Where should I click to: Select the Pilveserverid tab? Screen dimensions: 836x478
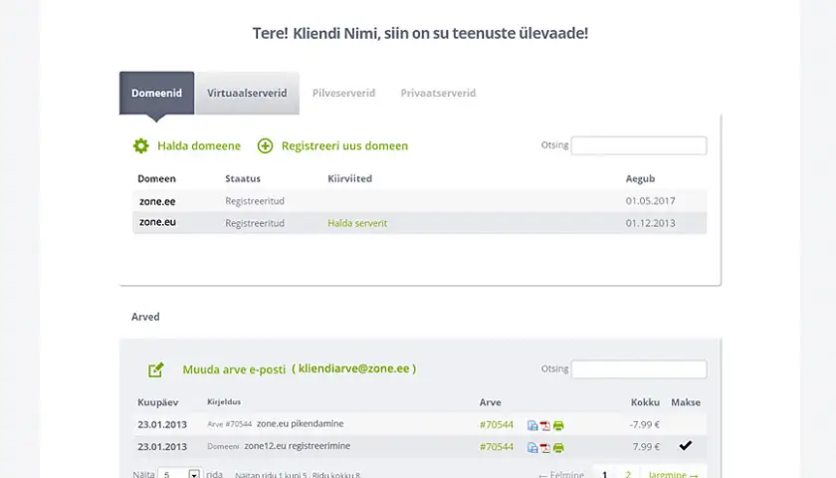[343, 93]
